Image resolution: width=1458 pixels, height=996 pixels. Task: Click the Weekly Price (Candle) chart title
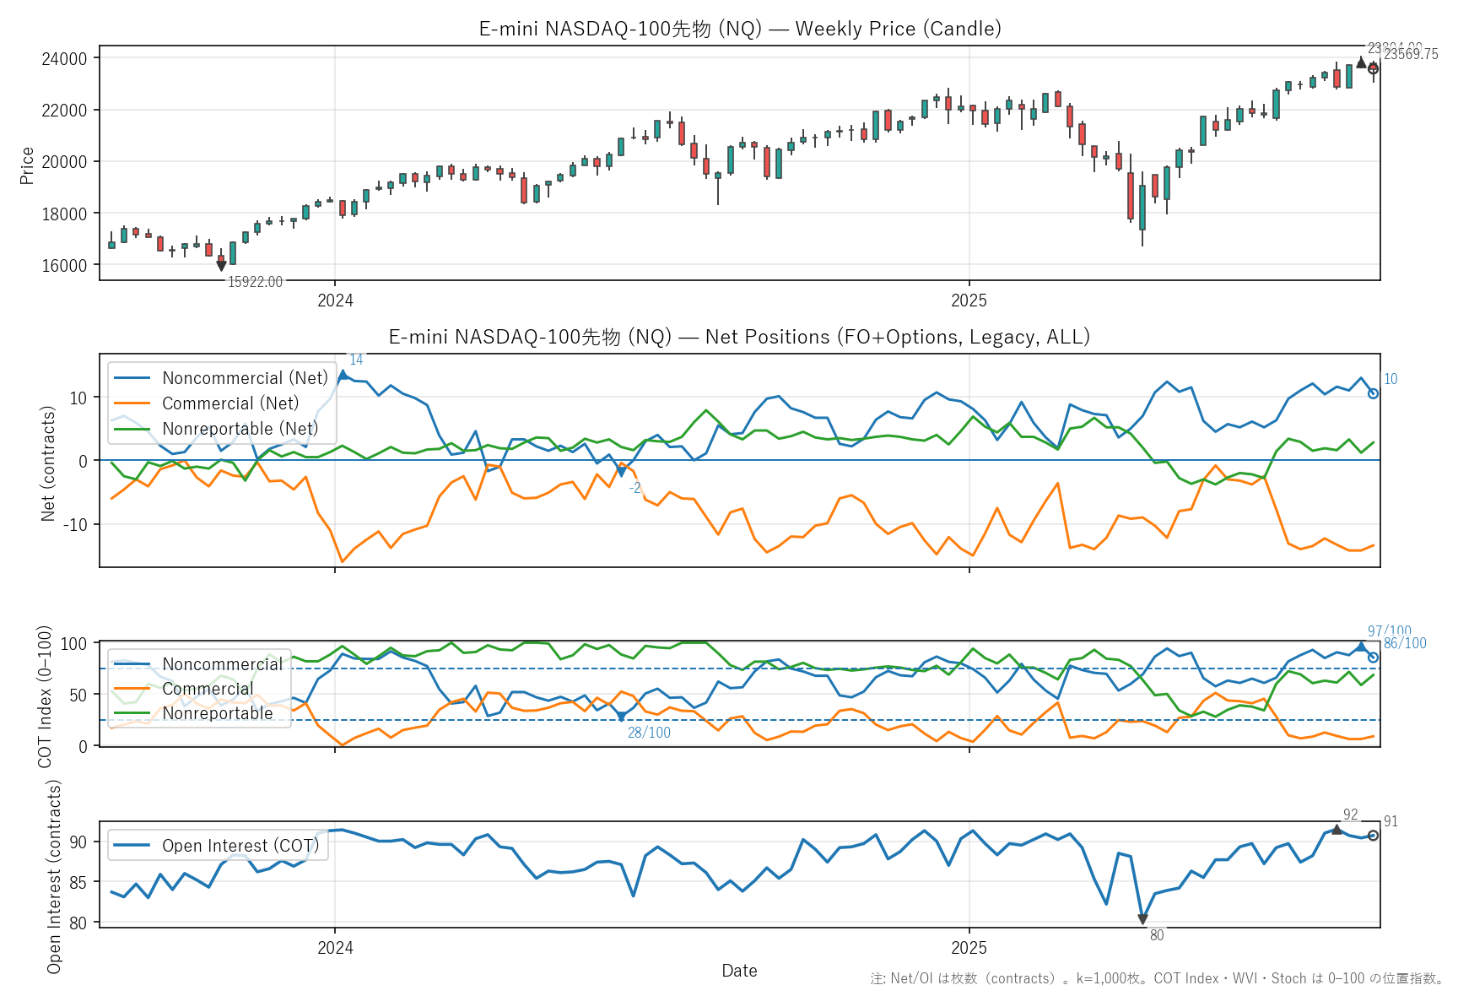[739, 29]
